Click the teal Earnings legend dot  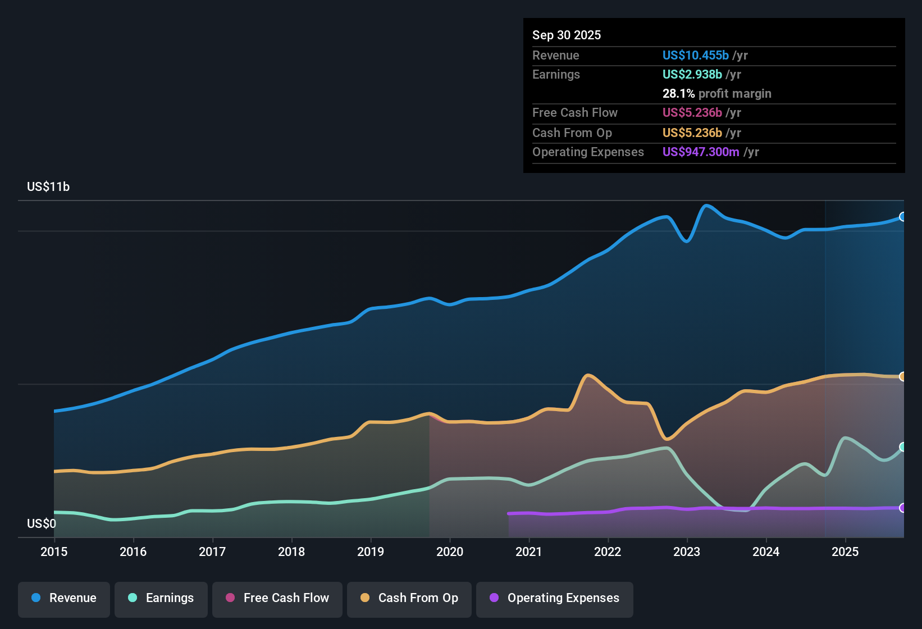[x=132, y=598]
